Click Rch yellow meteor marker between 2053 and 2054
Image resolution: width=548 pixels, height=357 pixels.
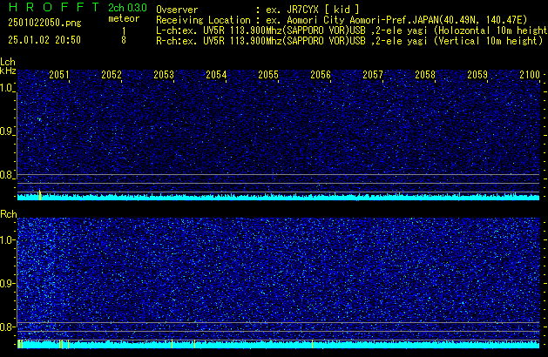194,344
